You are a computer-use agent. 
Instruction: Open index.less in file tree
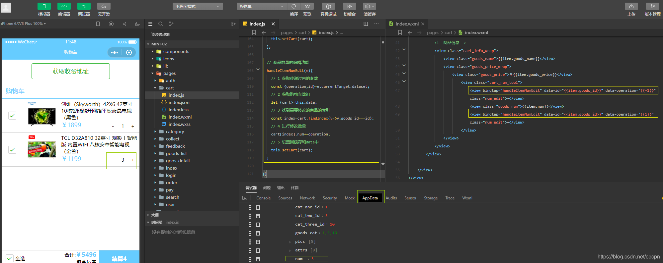[x=178, y=110]
